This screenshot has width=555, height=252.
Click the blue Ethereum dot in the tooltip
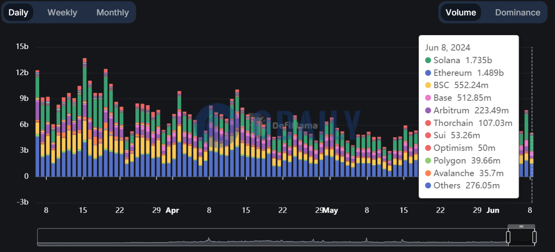(428, 73)
